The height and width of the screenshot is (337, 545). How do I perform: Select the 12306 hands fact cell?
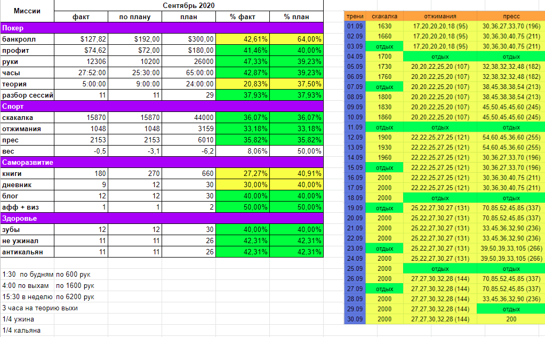(x=81, y=61)
